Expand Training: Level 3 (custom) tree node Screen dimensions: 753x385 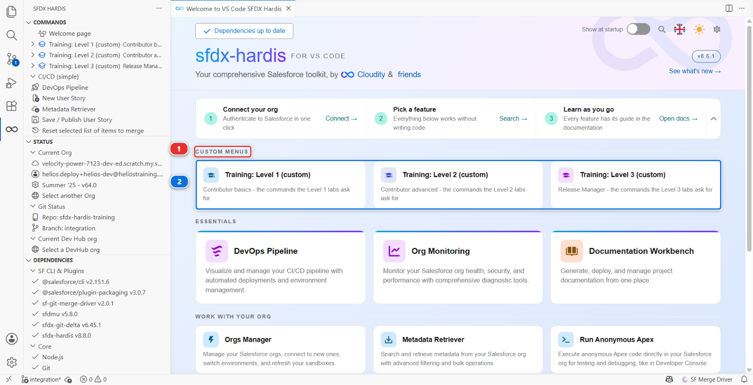point(33,66)
